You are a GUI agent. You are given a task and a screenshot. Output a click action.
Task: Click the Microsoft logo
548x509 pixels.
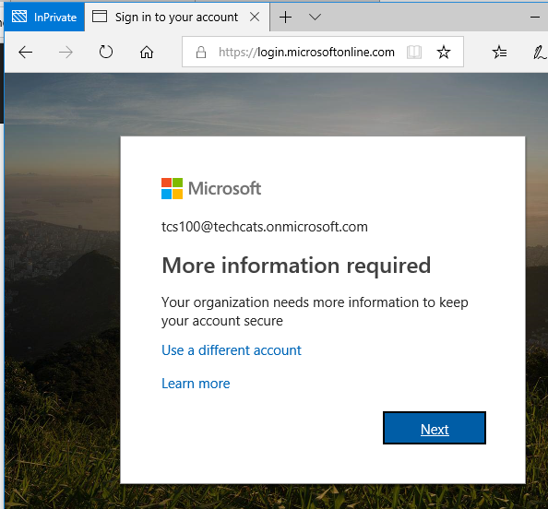tap(211, 188)
